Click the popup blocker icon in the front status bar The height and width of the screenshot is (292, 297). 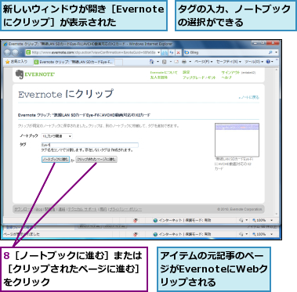tap(136, 221)
